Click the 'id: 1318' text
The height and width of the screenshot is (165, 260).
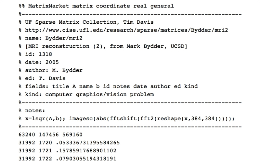[x=38, y=54]
